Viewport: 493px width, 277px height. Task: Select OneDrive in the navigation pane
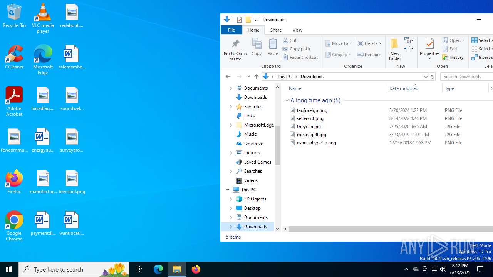point(253,144)
